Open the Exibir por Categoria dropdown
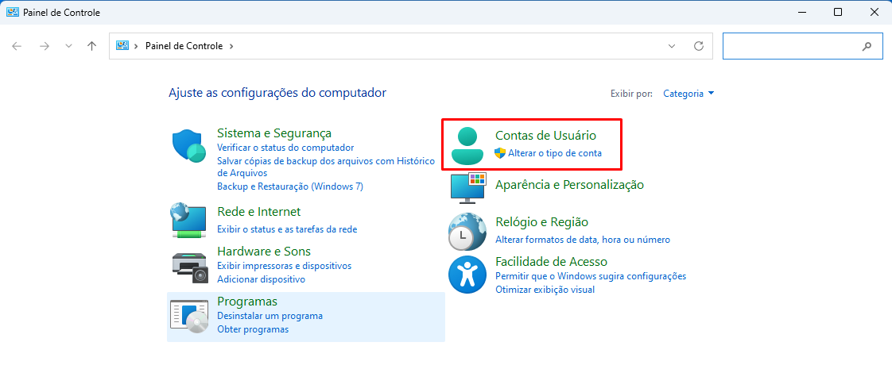Screen dimensions: 892x369 tap(688, 94)
